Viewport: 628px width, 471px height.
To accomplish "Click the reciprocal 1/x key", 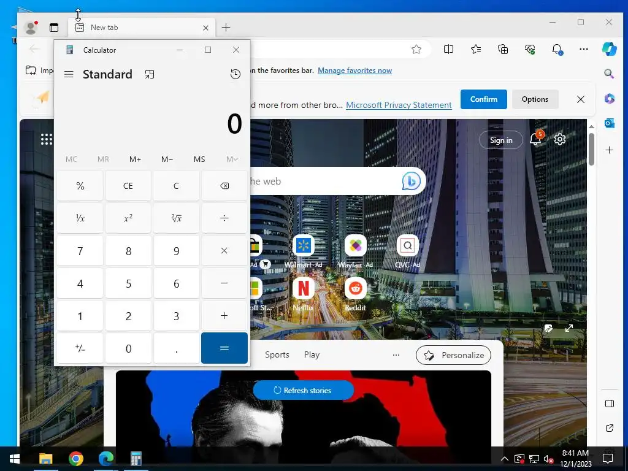I will click(x=80, y=218).
